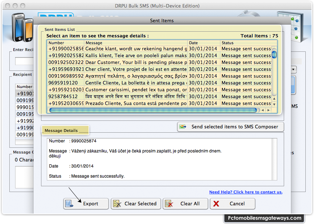314x224 pixels.
Task: Open the Need Help contact us link
Action: tap(246, 192)
